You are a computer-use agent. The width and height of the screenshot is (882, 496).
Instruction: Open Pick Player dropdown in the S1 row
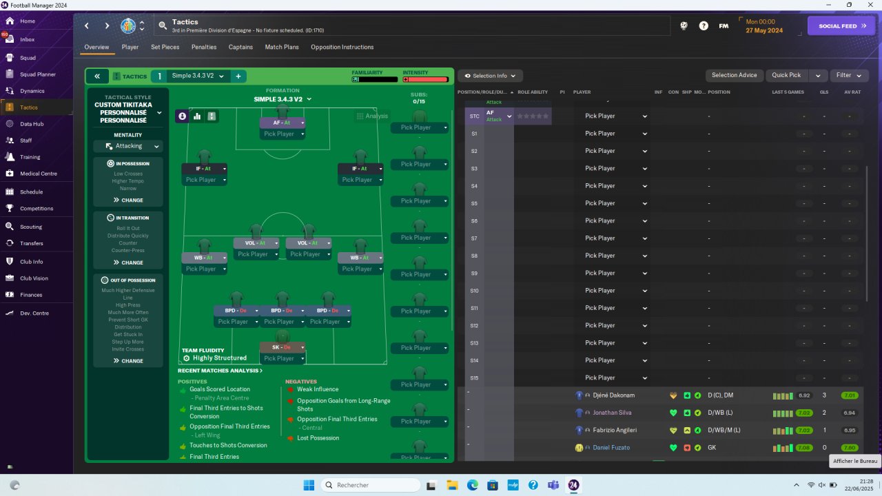point(616,134)
